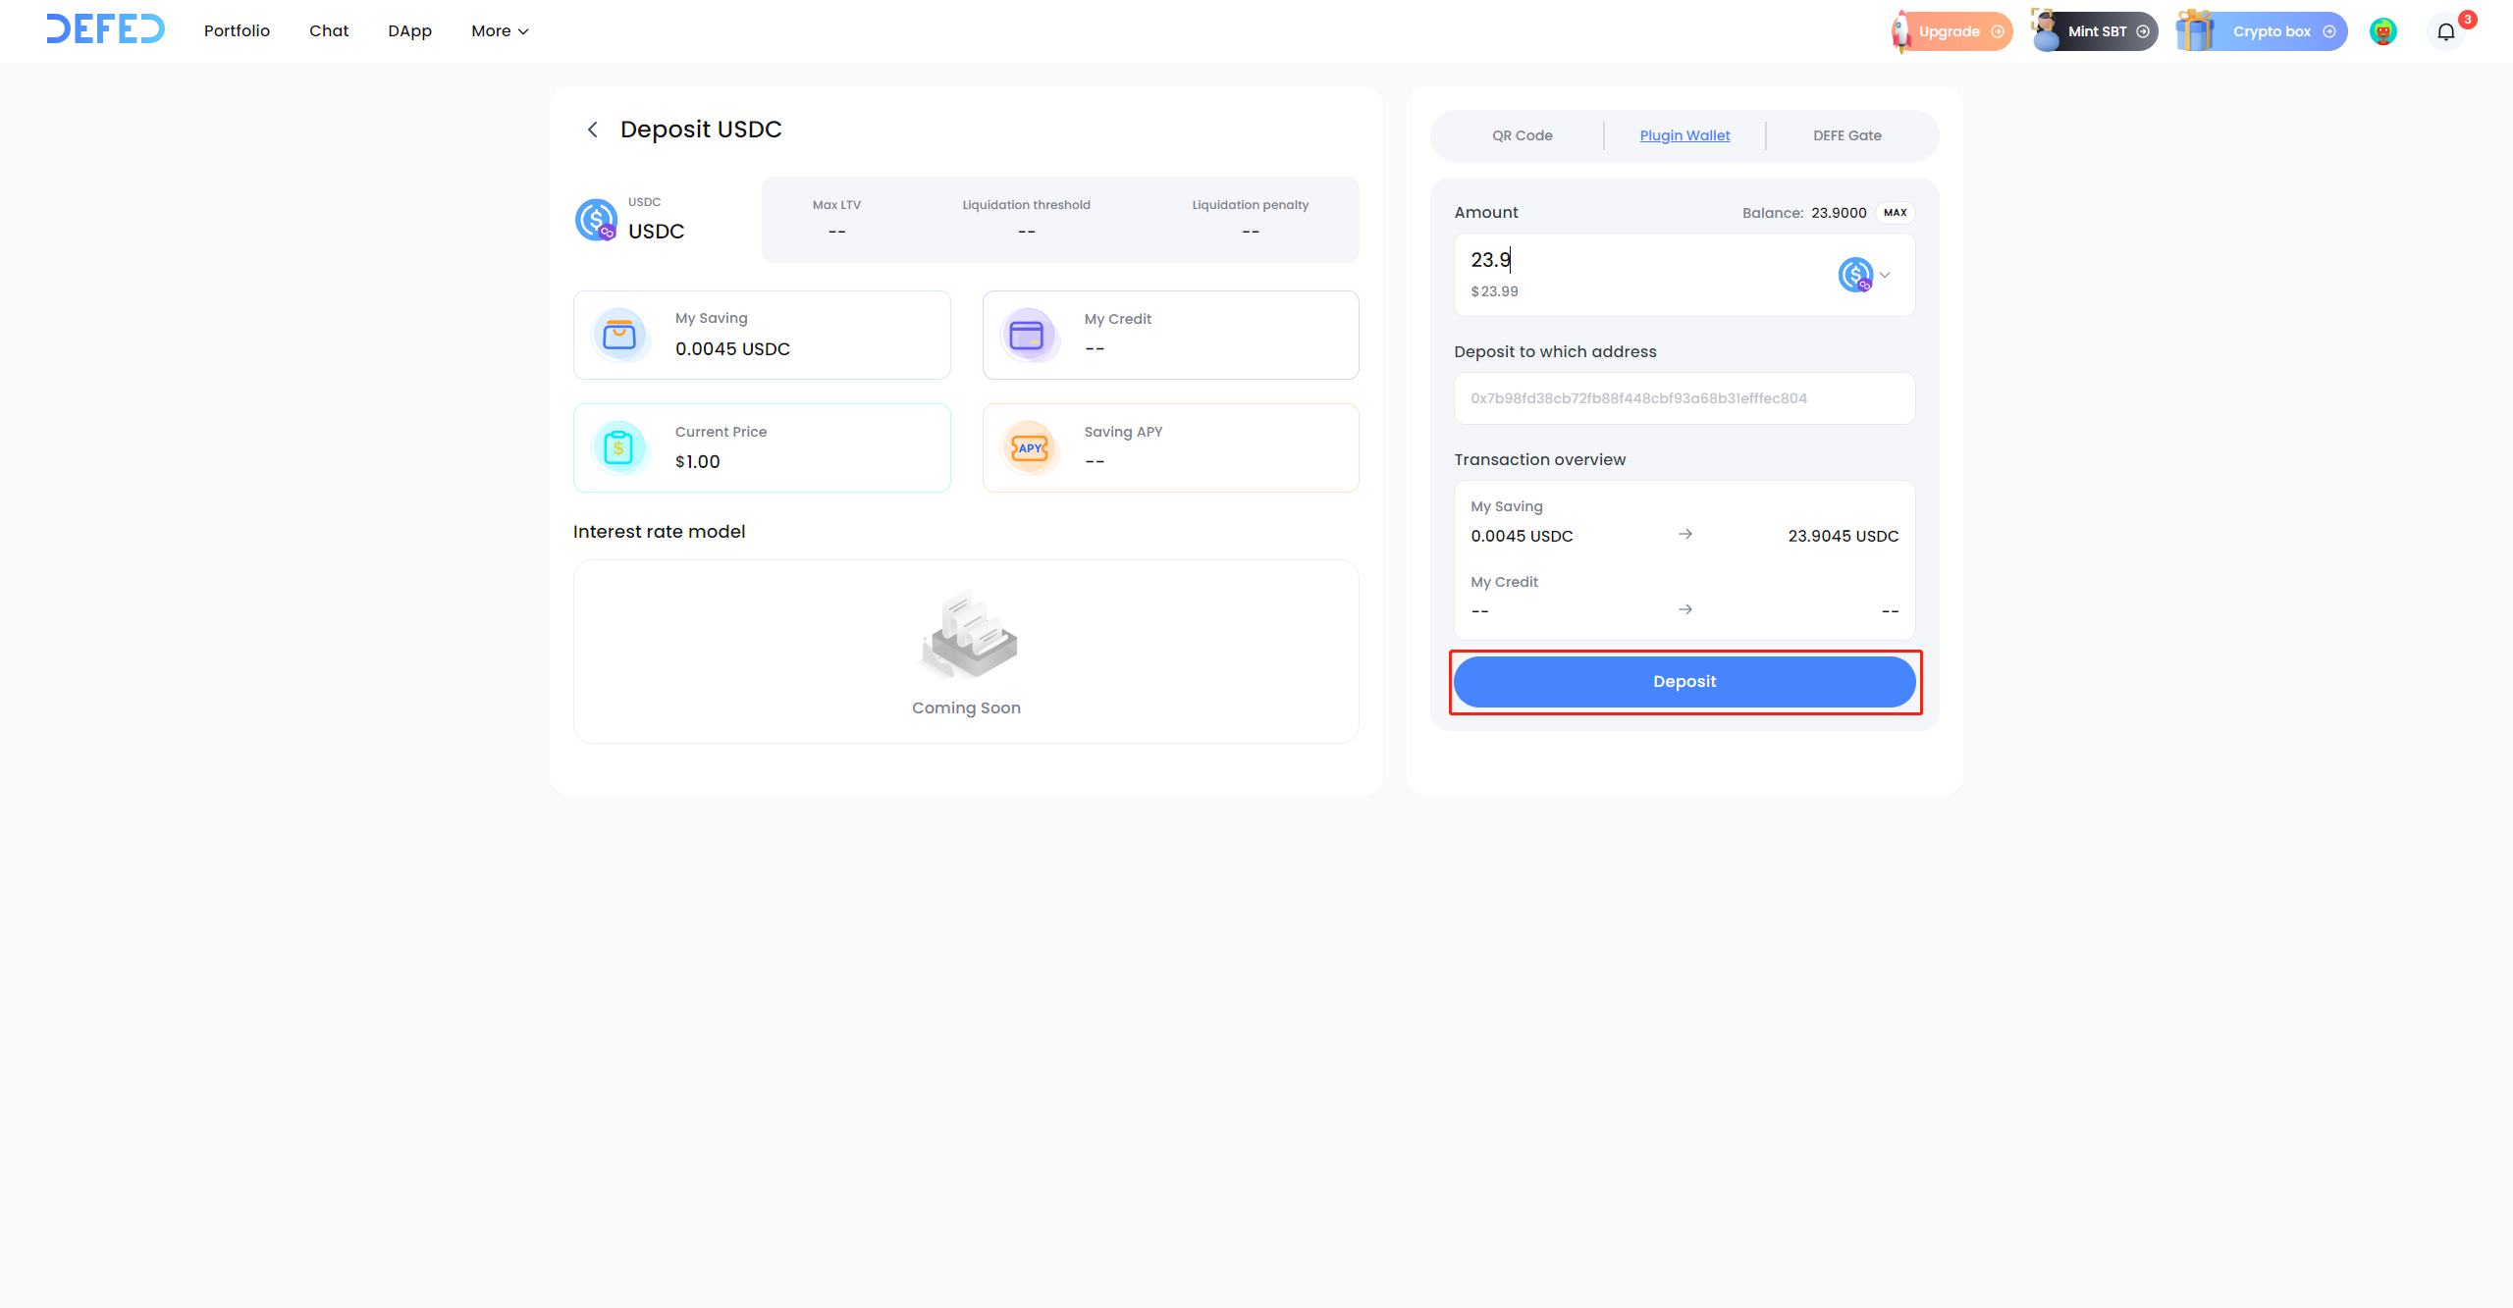Click the My Credit card icon
Screen dimensions: 2513x1308
coord(1027,336)
